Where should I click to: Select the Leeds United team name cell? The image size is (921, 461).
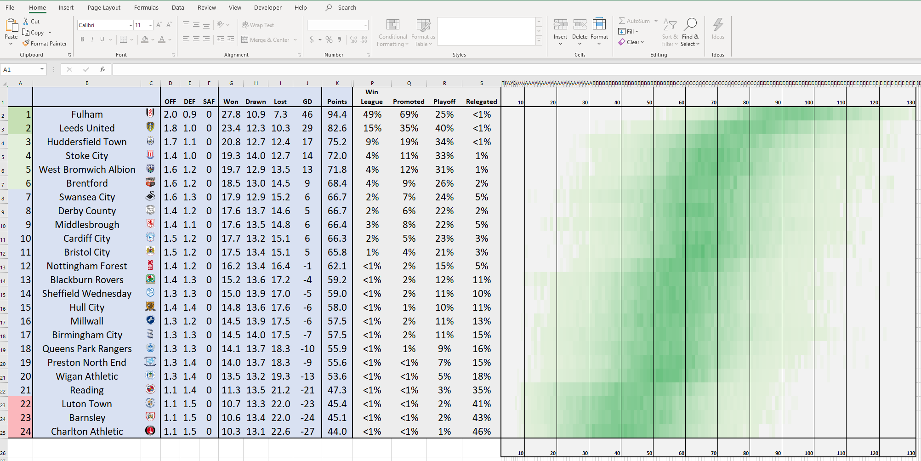87,128
